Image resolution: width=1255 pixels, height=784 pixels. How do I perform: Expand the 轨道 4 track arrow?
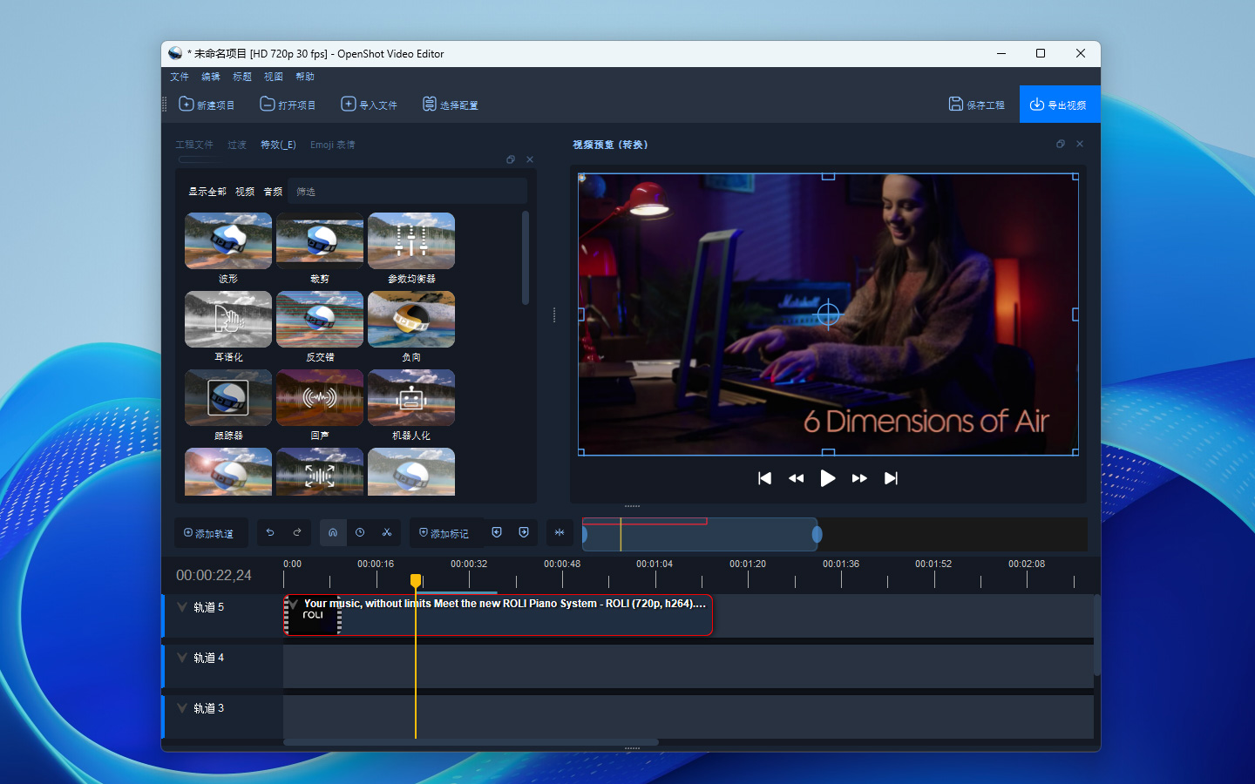tap(182, 658)
